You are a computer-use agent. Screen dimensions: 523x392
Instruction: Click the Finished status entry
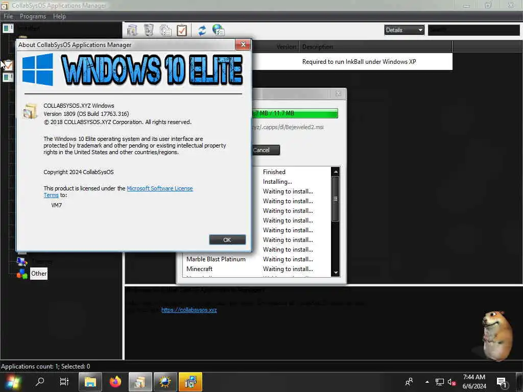(274, 172)
